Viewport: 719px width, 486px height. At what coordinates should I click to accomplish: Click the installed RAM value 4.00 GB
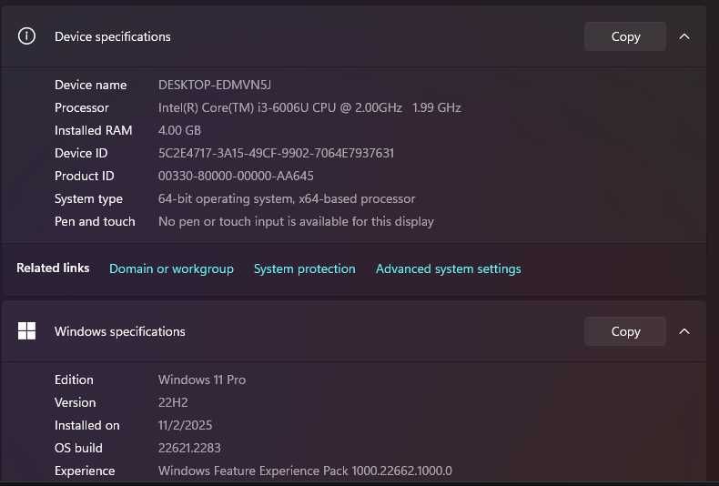(x=179, y=130)
